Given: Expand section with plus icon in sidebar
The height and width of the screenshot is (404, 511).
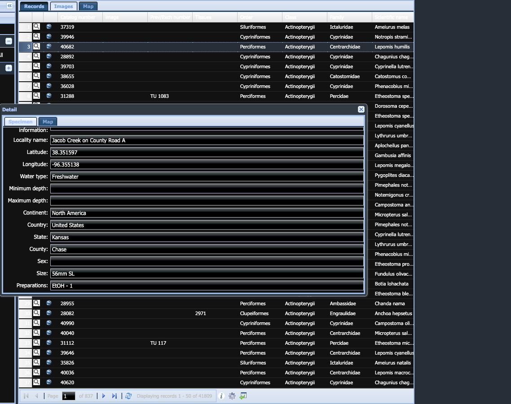Looking at the screenshot, I should (9, 68).
